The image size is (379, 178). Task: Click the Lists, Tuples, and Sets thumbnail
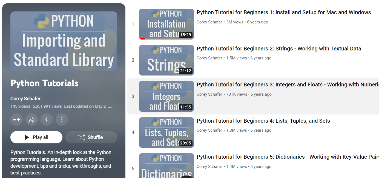(166, 132)
